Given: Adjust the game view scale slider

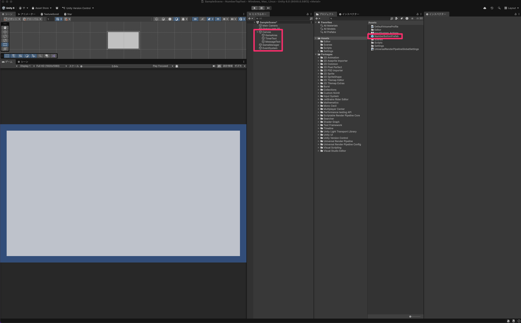Looking at the screenshot, I should point(96,66).
